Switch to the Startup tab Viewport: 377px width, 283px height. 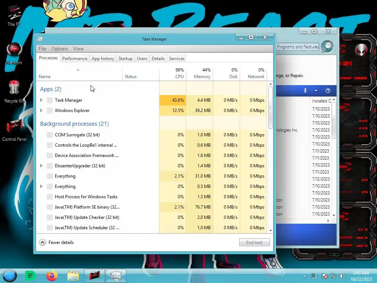126,59
